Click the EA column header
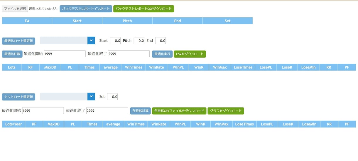This screenshot has width=358, height=161. (x=27, y=21)
